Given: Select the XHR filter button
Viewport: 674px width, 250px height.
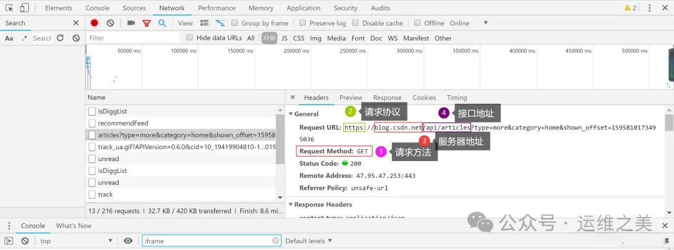Looking at the screenshot, I should 270,38.
